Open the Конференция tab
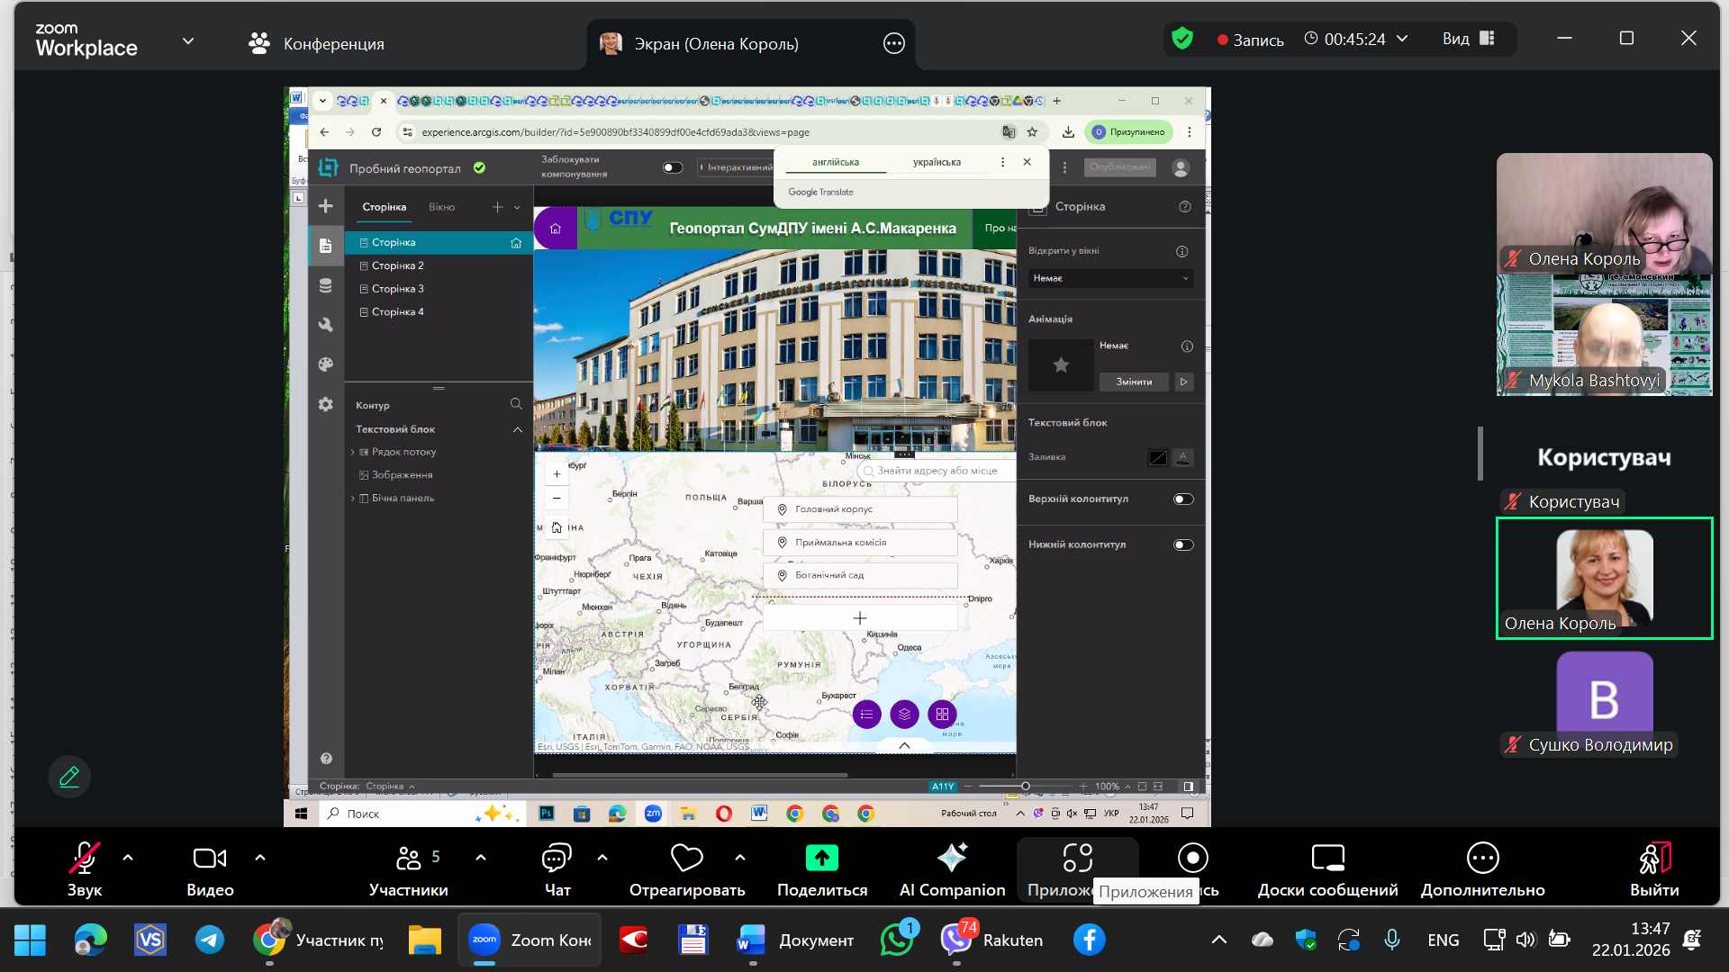The image size is (1729, 972). click(x=316, y=43)
